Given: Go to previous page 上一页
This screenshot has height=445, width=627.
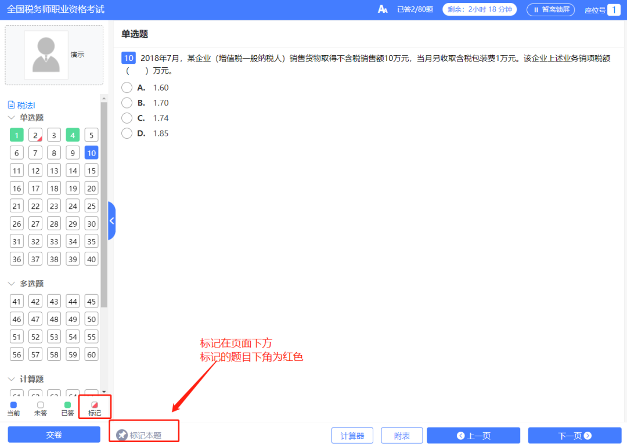Looking at the screenshot, I should pyautogui.click(x=474, y=435).
